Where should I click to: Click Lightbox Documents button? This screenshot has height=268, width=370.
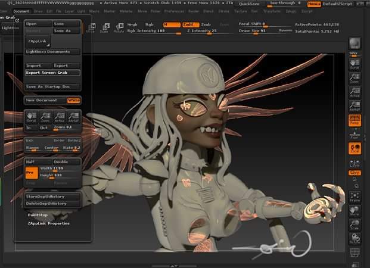pos(52,52)
